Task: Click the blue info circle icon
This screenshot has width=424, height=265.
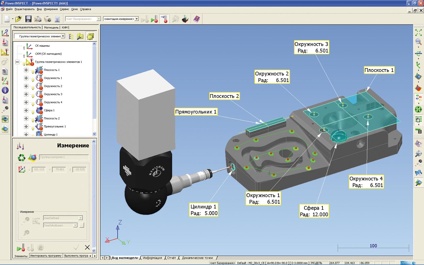Action: coord(5,90)
